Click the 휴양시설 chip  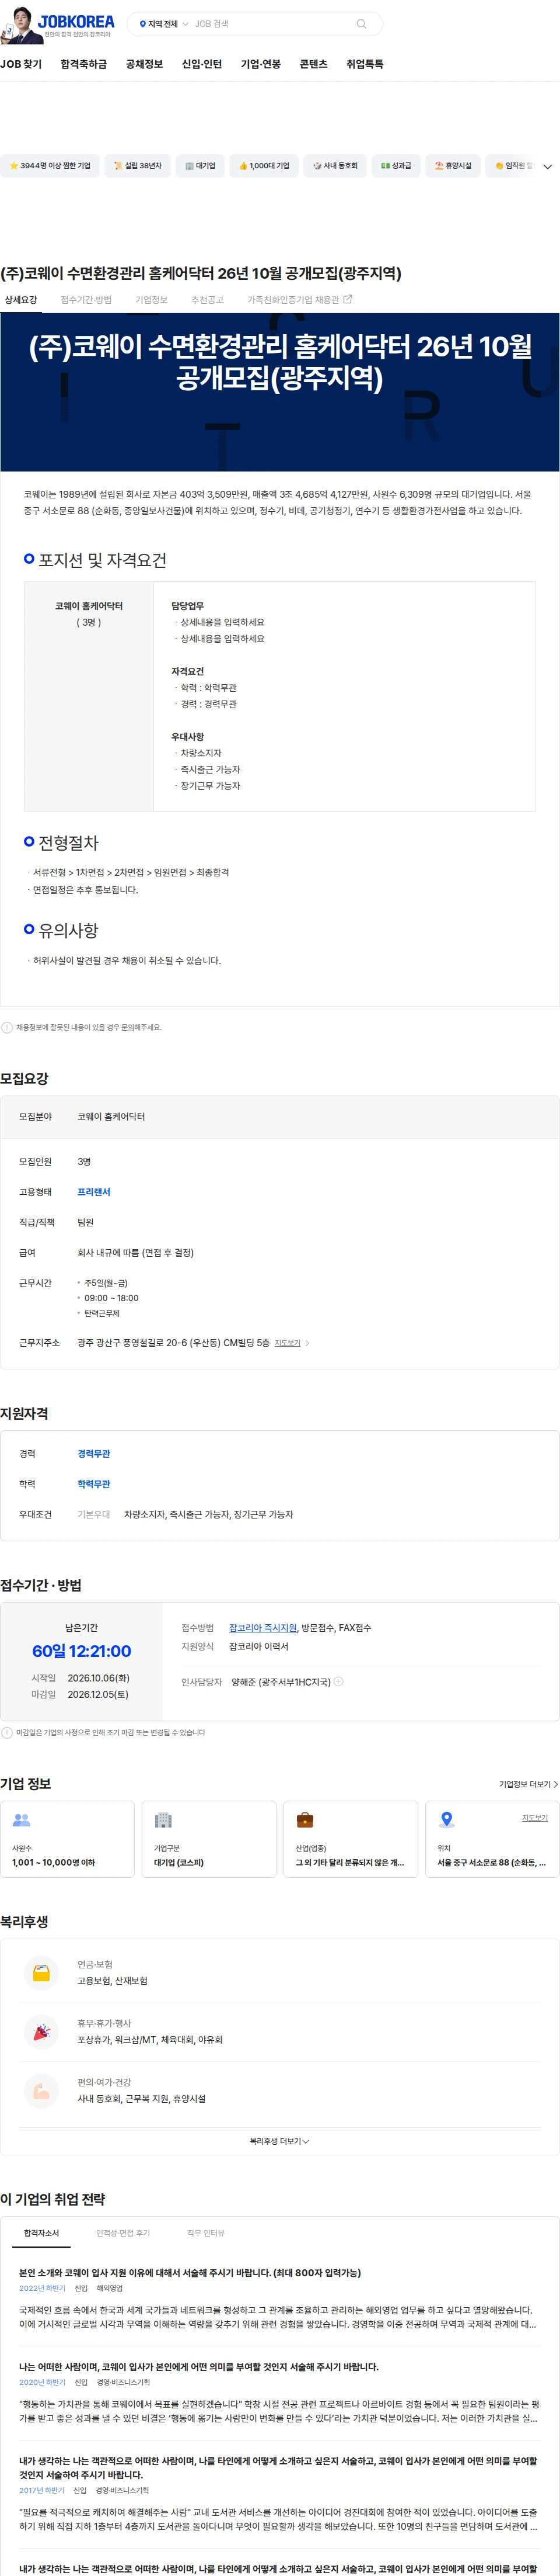453,166
